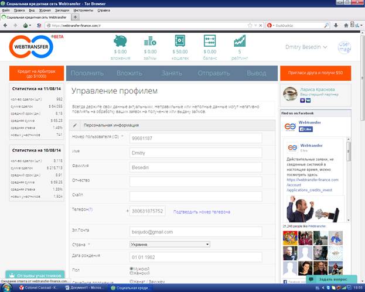Screen dimensions: 365x292
Task: Click the user image avatar at top right
Action: pyautogui.click(x=344, y=47)
